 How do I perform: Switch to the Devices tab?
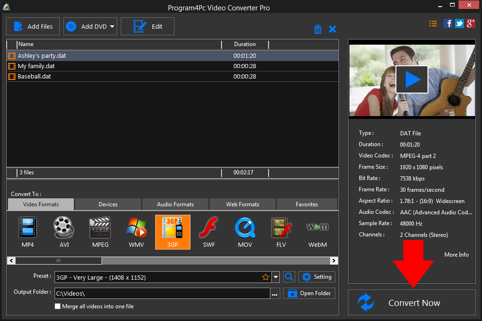[x=108, y=204]
